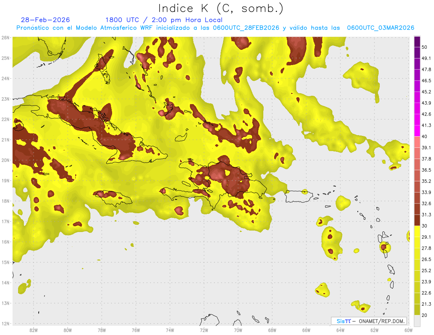Click the '42.6' color scale value
434x335 pixels.
click(426, 114)
